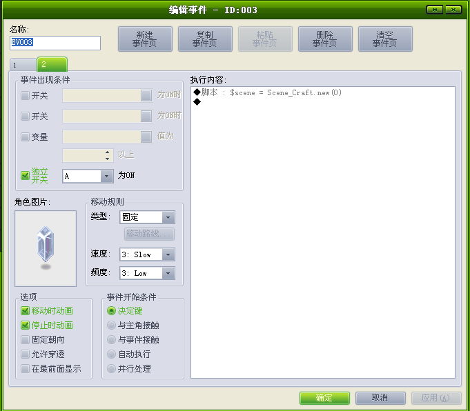Cancel with the 取消 button
The height and width of the screenshot is (411, 470).
380,398
